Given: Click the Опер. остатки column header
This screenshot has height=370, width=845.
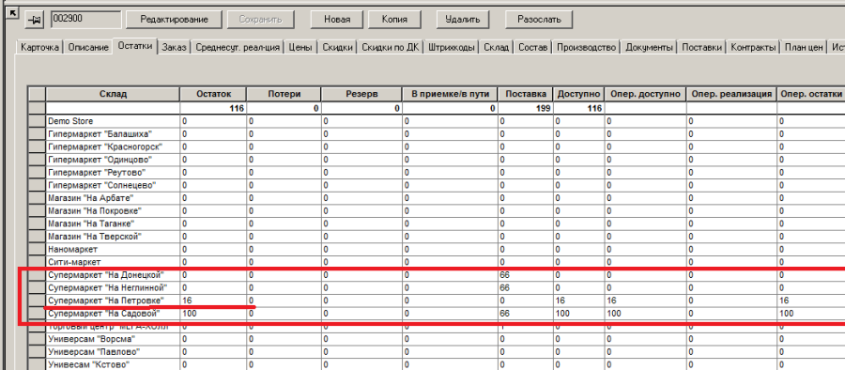Looking at the screenshot, I should point(810,94).
